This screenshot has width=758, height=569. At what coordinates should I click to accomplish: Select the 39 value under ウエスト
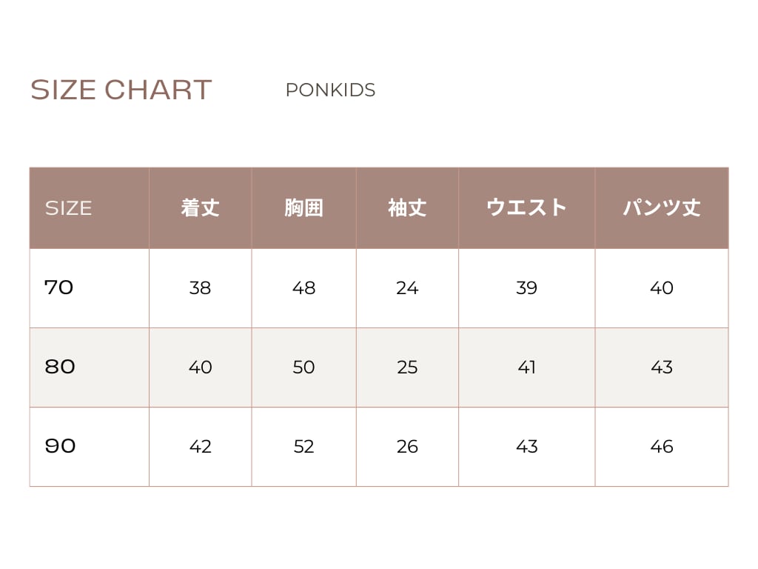tap(526, 288)
